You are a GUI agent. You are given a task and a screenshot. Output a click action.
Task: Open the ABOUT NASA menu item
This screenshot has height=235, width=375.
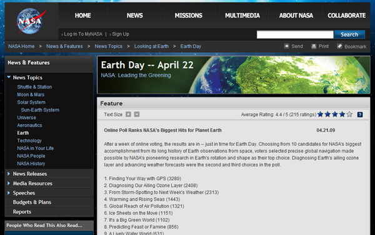(296, 16)
